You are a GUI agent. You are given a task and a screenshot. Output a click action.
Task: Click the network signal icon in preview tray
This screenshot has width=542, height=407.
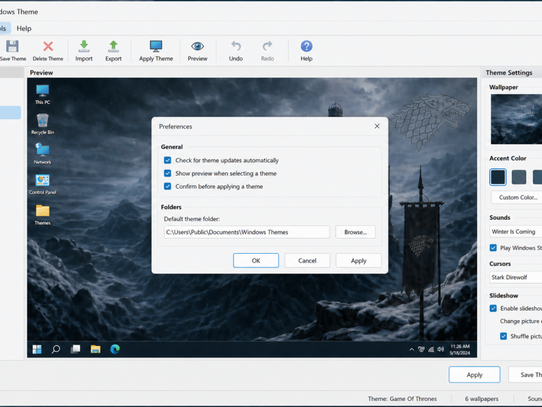[431, 349]
